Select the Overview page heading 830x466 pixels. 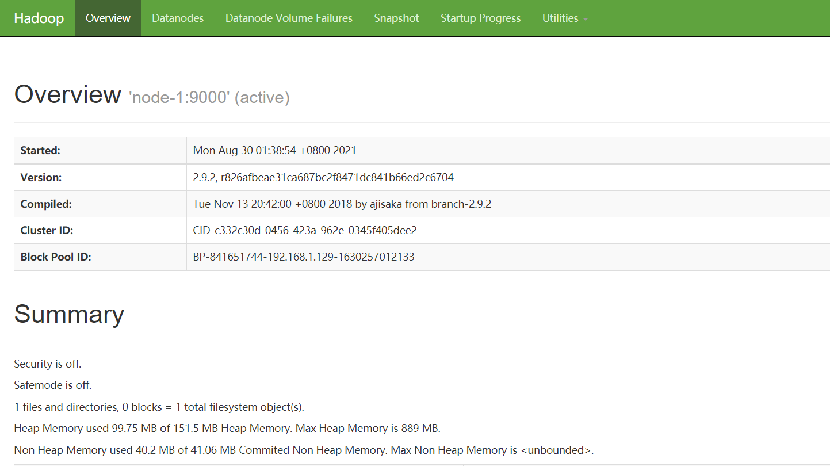click(68, 94)
